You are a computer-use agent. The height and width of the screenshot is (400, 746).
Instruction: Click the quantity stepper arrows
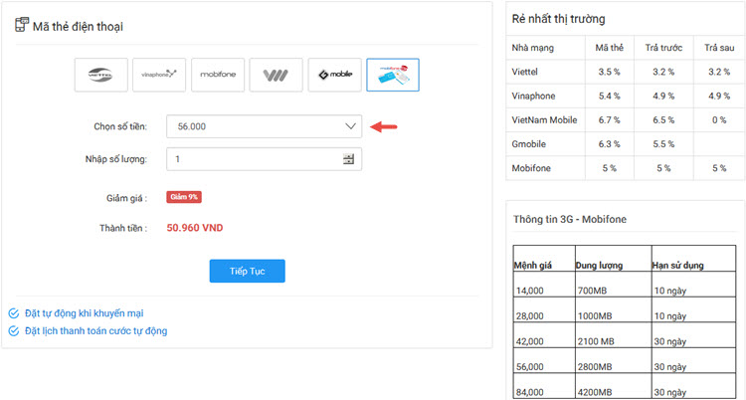(348, 159)
